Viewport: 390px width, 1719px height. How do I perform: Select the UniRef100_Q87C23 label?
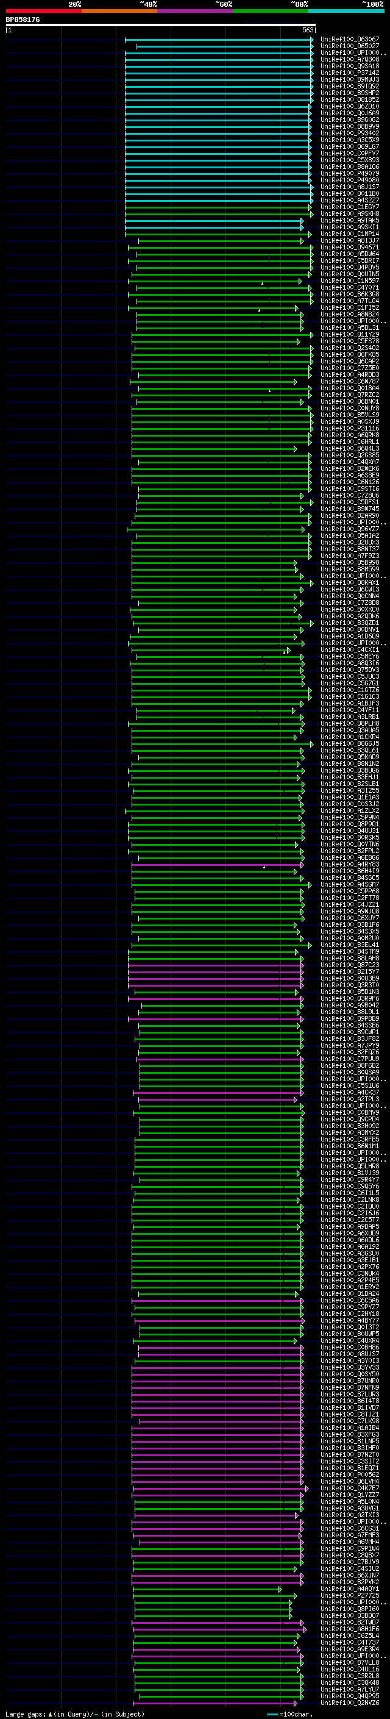[350, 965]
